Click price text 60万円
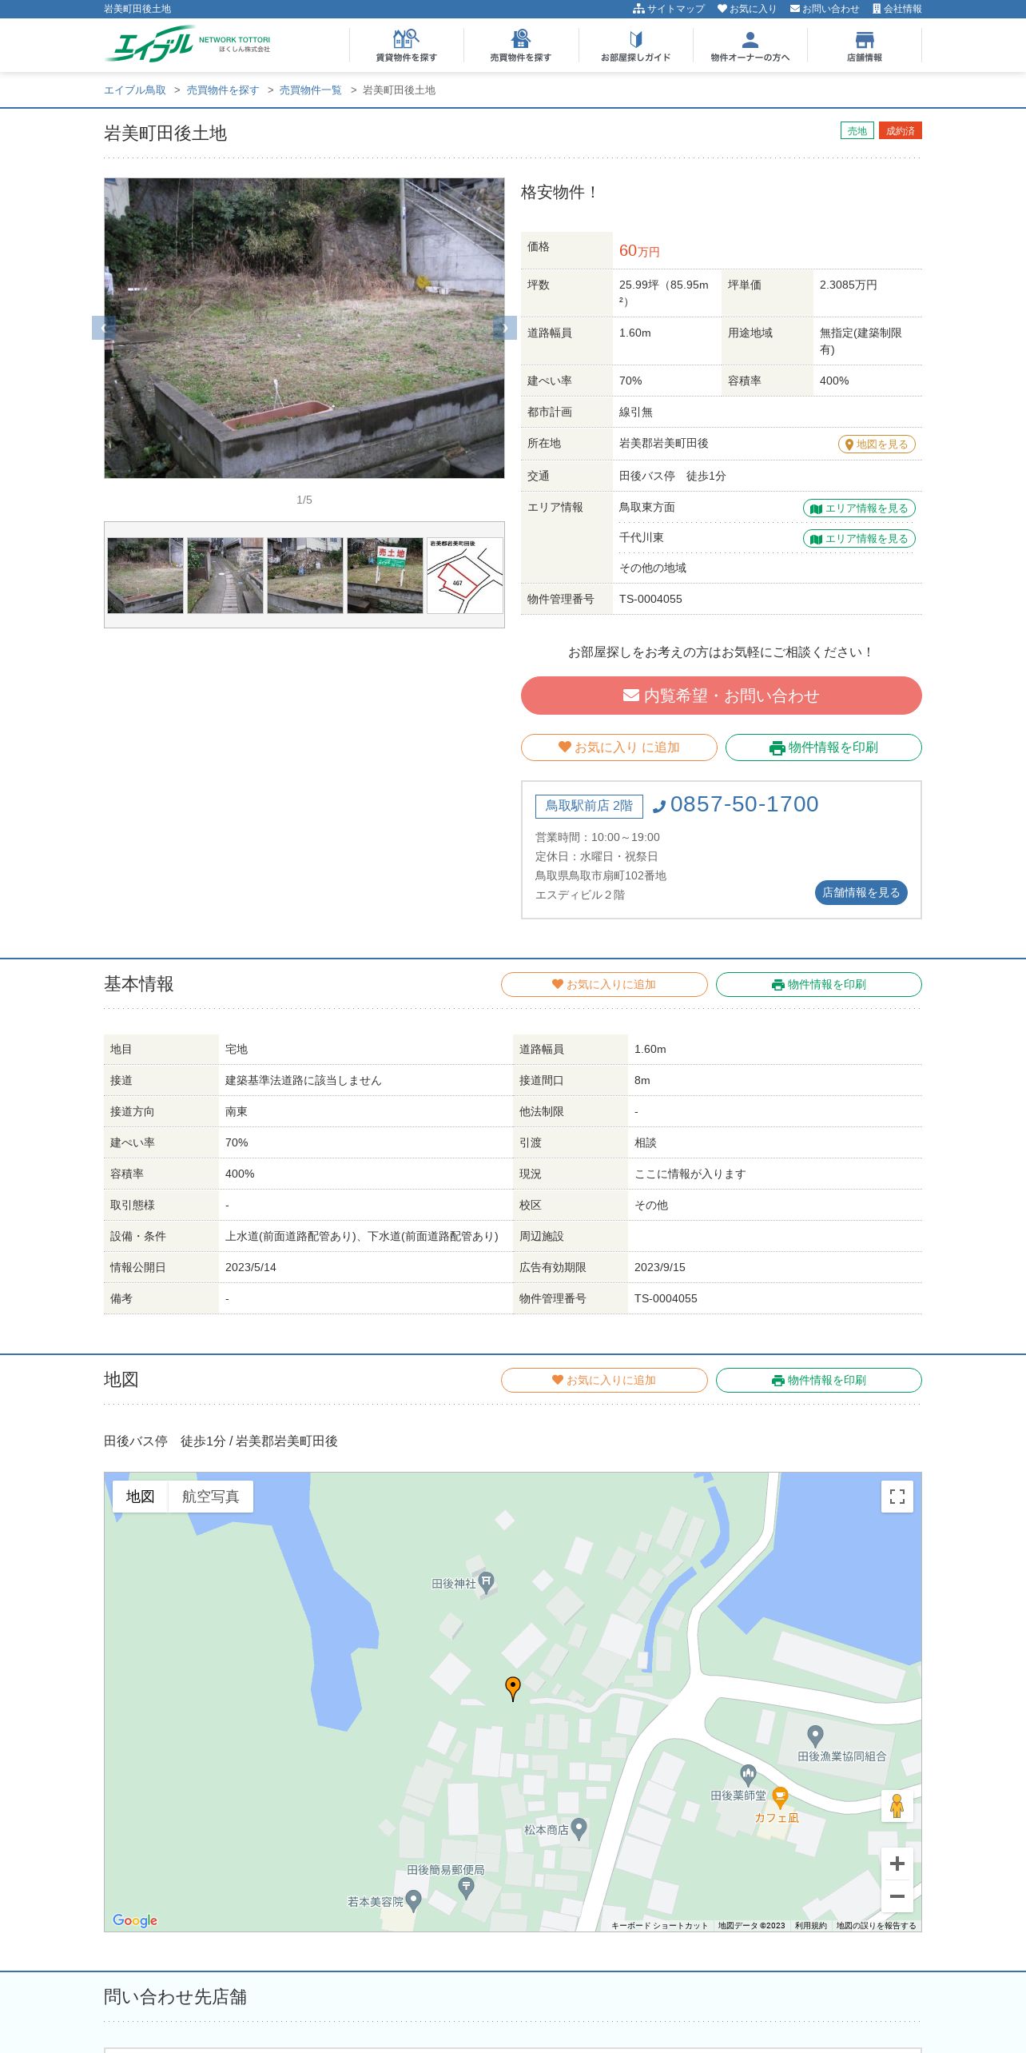Screen dimensions: 1026x2053 [639, 251]
